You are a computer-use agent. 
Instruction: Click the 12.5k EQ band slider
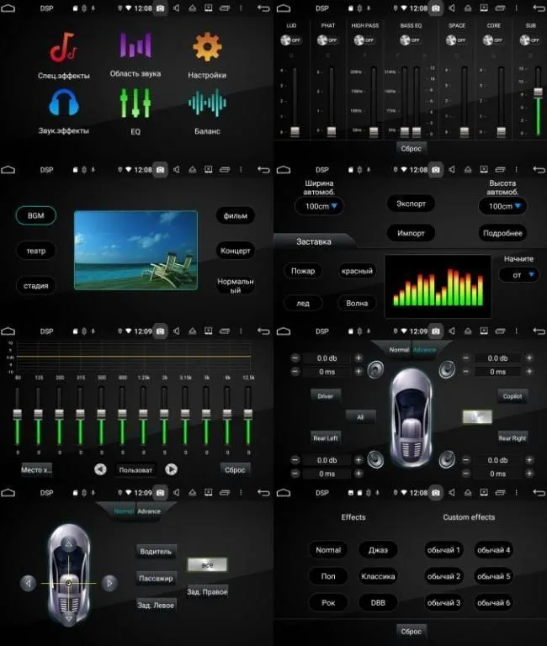pos(247,416)
